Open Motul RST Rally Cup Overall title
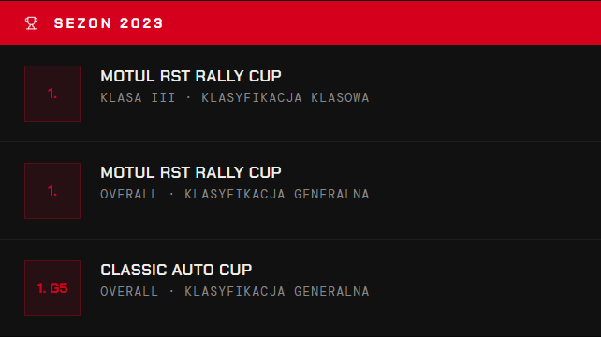The image size is (601, 337). point(190,172)
